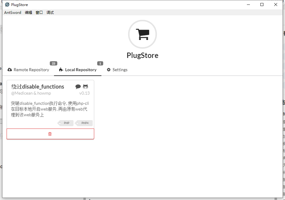Open the 编辑 menu
The width and height of the screenshot is (285, 200).
pyautogui.click(x=28, y=12)
